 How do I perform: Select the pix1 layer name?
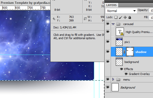(x=127, y=42)
